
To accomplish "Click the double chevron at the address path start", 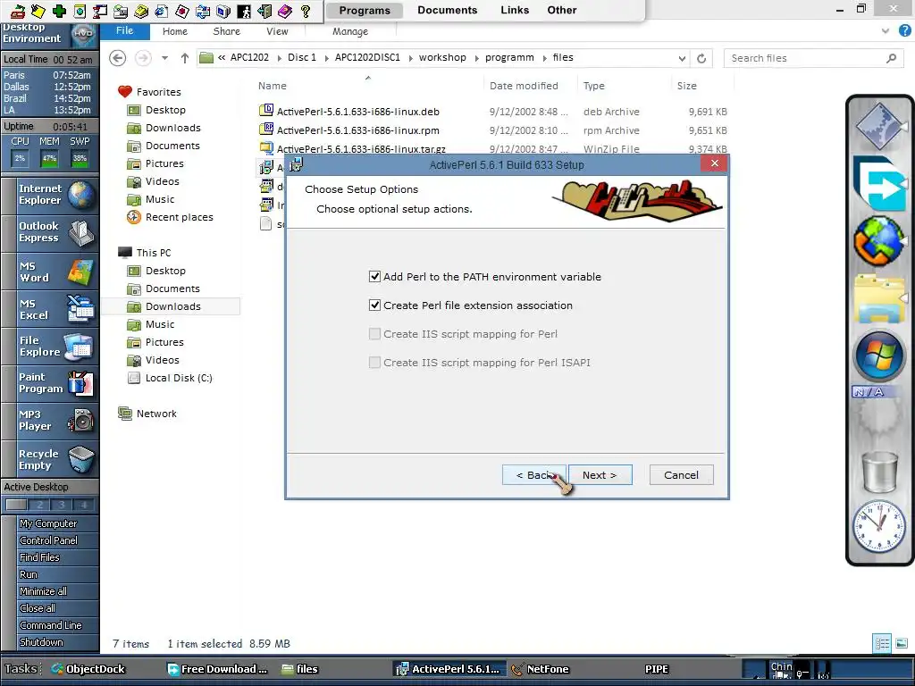I will pos(222,57).
